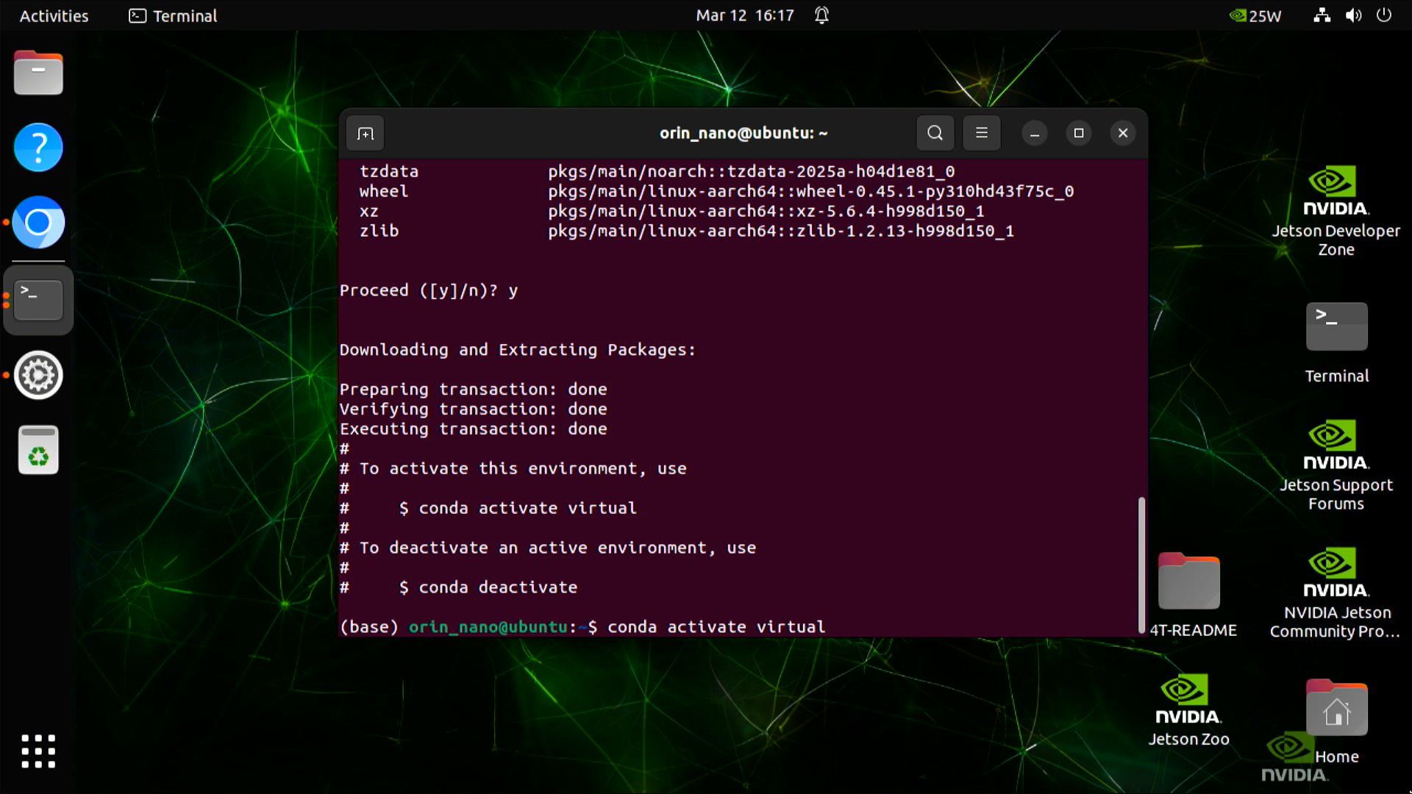Viewport: 1412px width, 794px height.
Task: Open Settings from the dock
Action: [x=38, y=375]
